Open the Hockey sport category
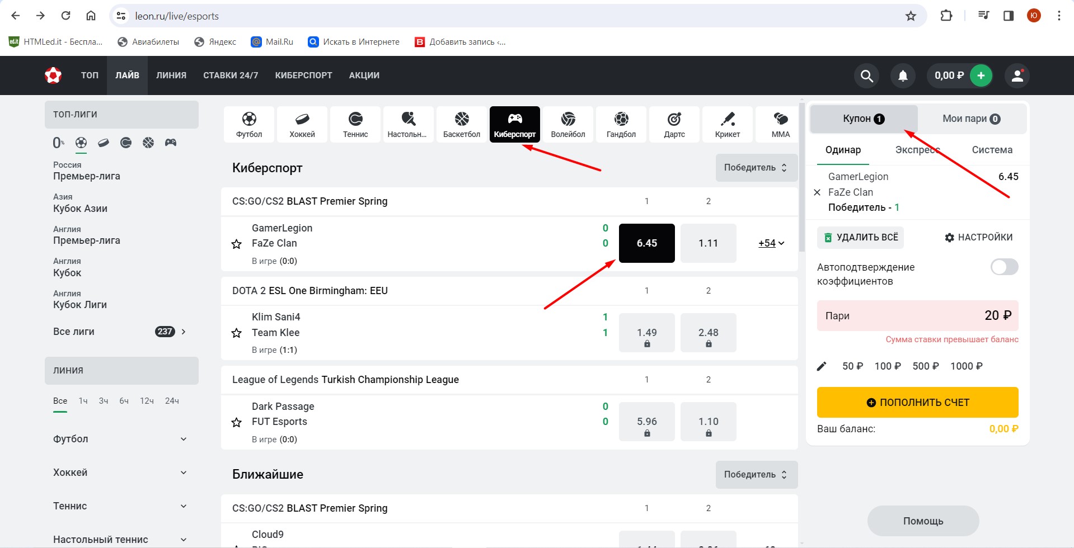Image resolution: width=1074 pixels, height=548 pixels. [302, 124]
